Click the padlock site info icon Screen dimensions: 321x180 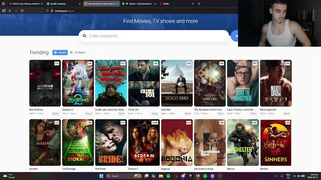click(x=52, y=11)
